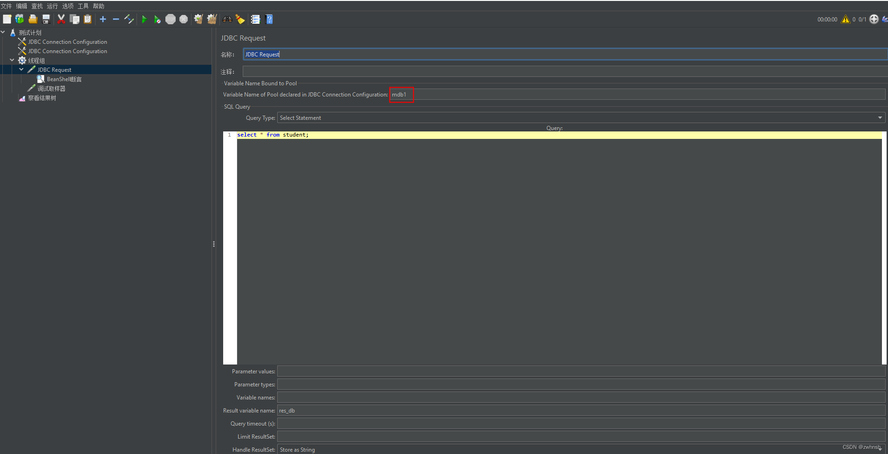Collapse the JDBC Request tree node
888x454 pixels.
tap(21, 69)
